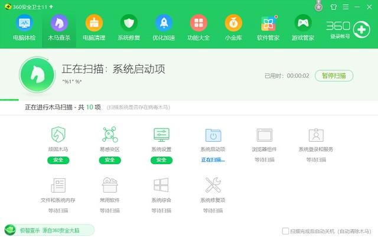Click the 文件和系统内存 document icon
This screenshot has width=378, height=238.
[x=58, y=185]
